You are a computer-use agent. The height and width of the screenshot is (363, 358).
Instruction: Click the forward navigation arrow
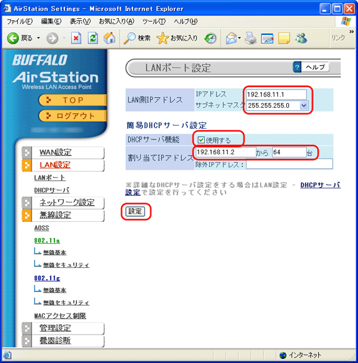point(52,38)
